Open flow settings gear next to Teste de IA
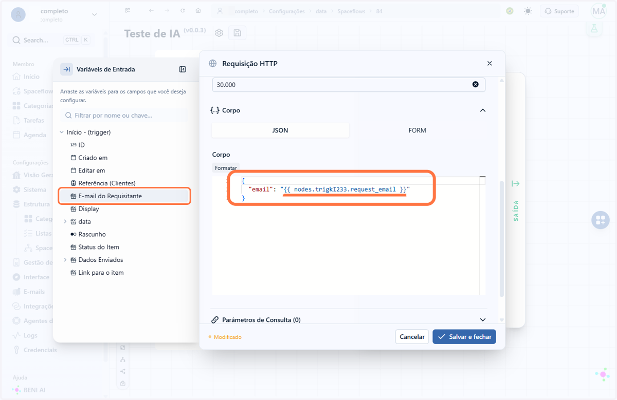This screenshot has width=617, height=400. tap(219, 33)
